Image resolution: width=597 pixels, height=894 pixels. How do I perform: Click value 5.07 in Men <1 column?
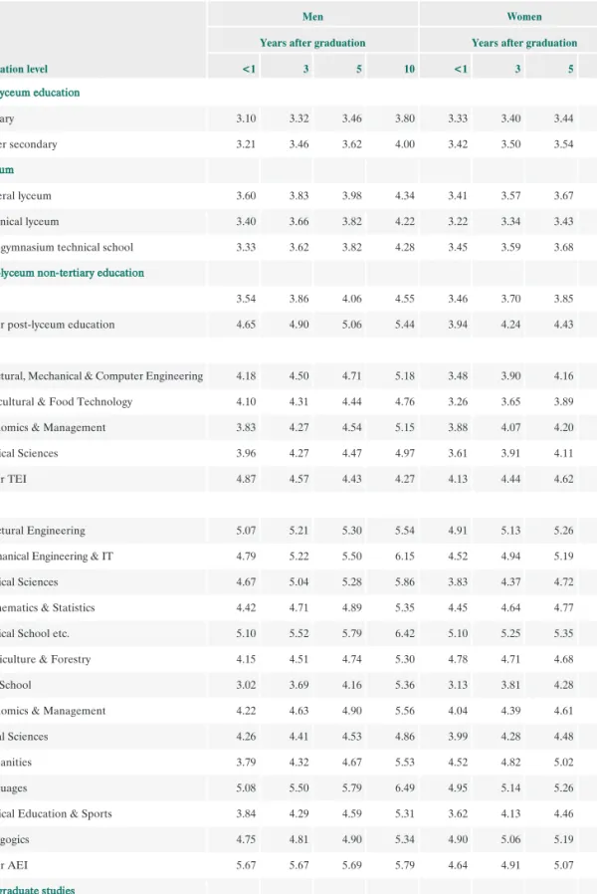click(246, 531)
